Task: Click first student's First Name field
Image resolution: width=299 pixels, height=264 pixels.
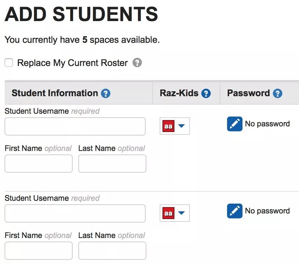Action: [x=39, y=164]
